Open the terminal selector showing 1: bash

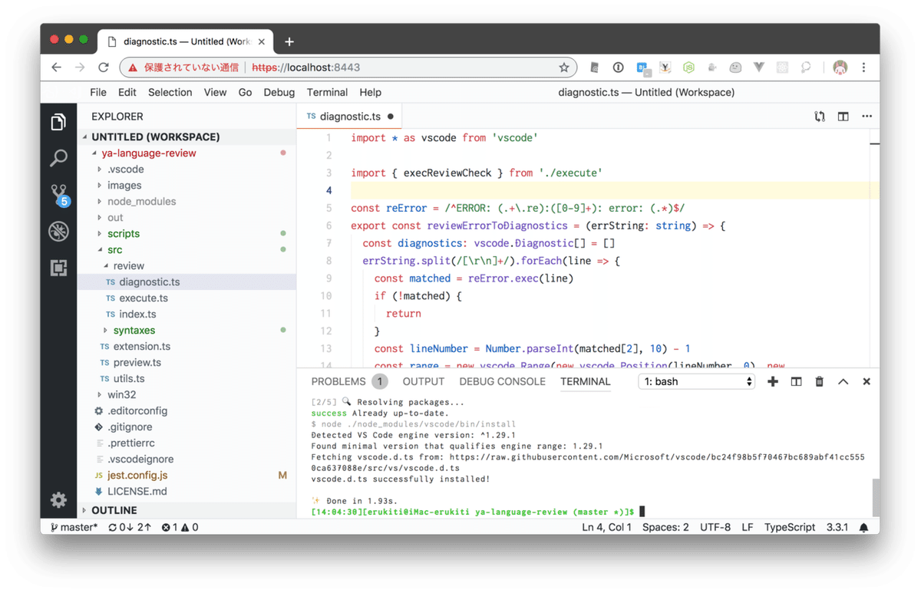point(696,381)
